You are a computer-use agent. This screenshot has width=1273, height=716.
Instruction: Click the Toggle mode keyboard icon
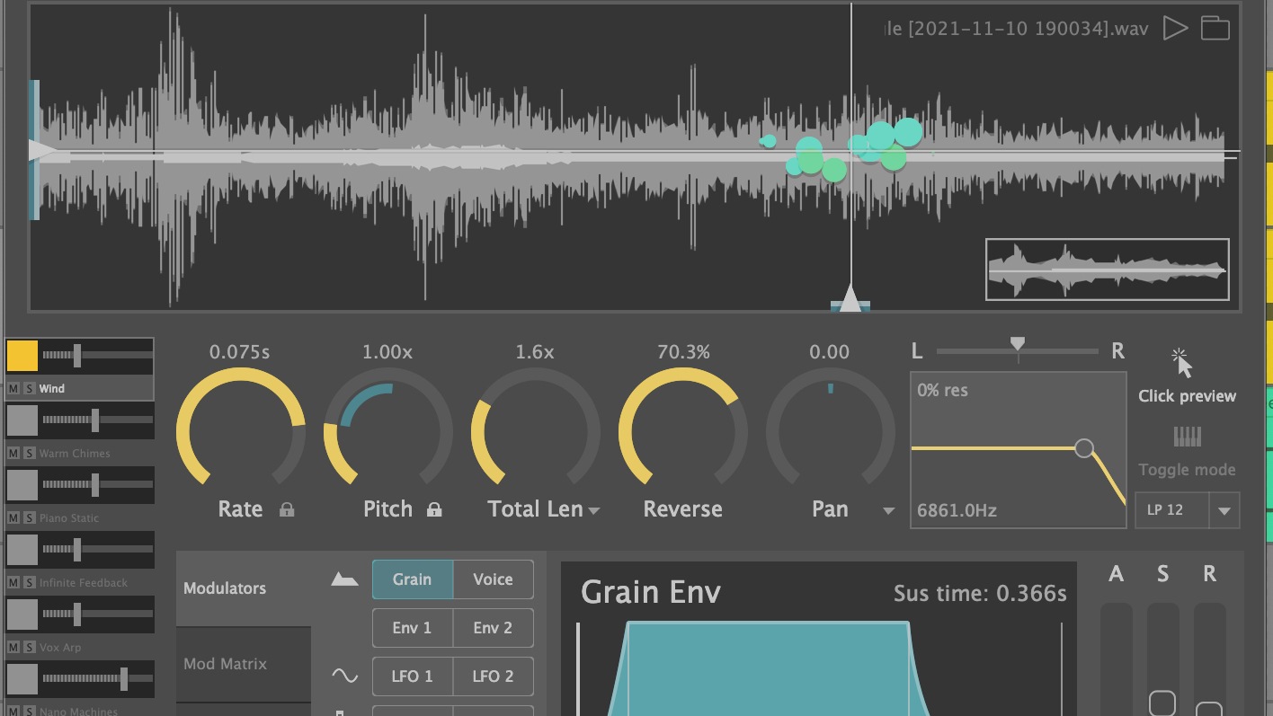[x=1187, y=438]
